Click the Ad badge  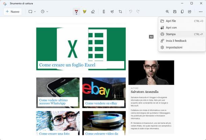151,37
